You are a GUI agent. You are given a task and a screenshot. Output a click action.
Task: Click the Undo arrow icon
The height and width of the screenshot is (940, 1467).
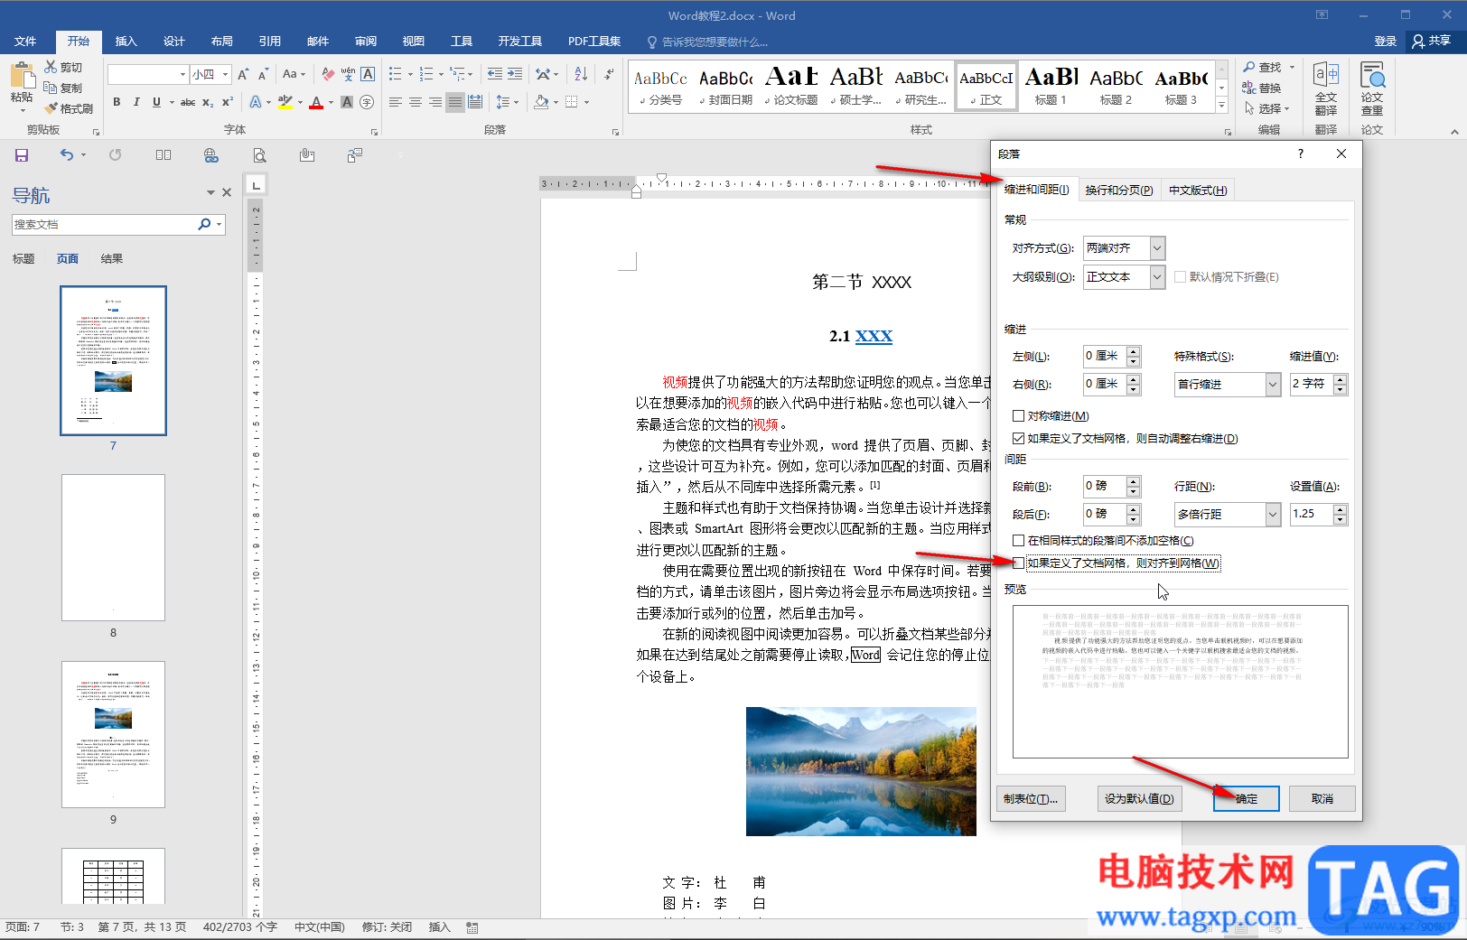point(67,155)
